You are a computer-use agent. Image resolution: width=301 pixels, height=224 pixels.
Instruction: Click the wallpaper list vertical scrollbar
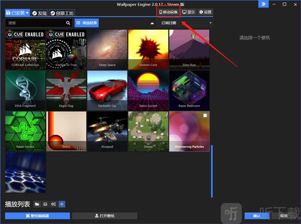(x=212, y=171)
